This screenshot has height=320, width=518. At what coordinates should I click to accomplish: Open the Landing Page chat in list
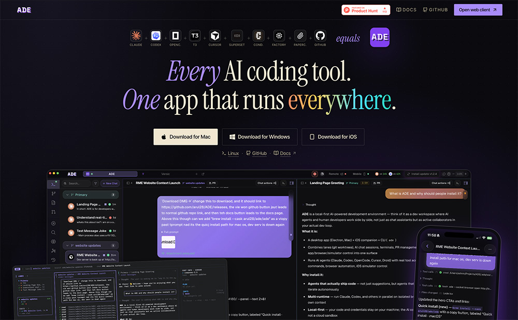91,206
